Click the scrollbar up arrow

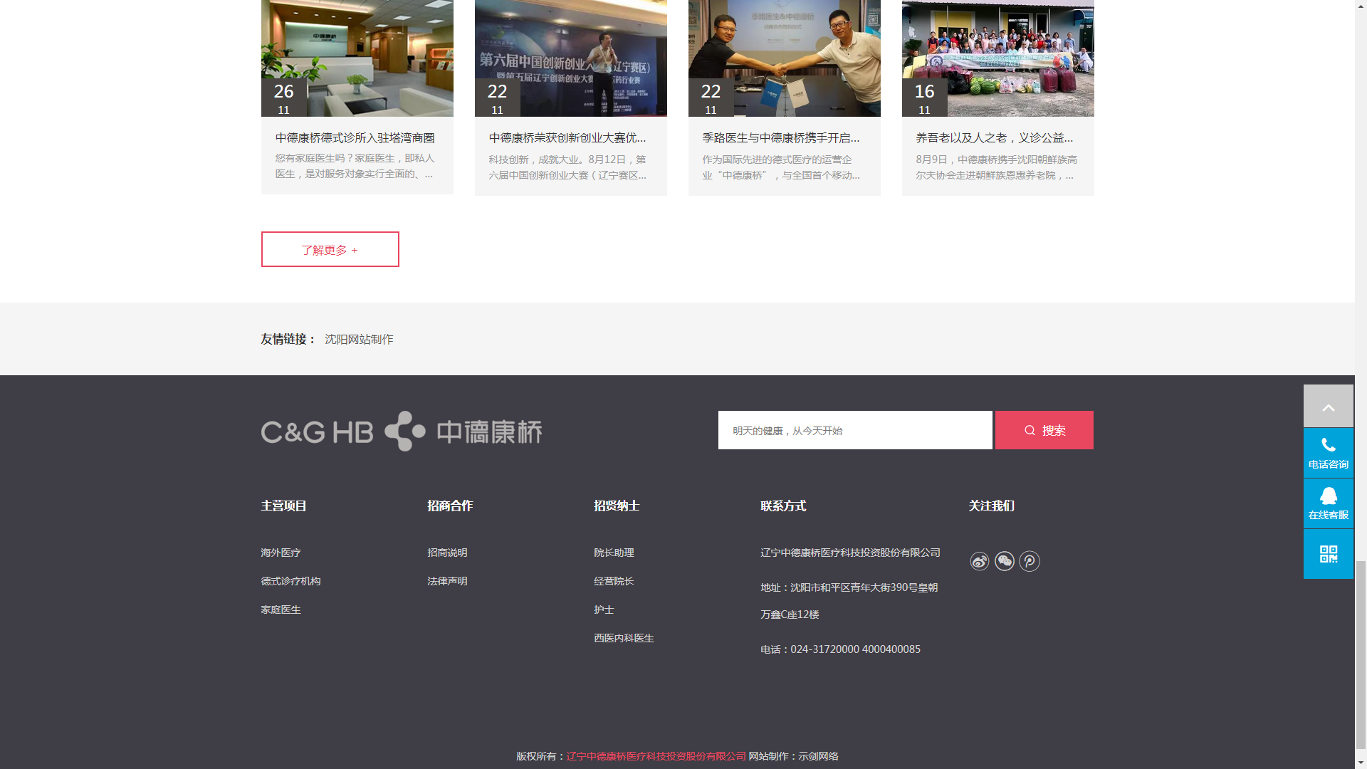point(1361,6)
